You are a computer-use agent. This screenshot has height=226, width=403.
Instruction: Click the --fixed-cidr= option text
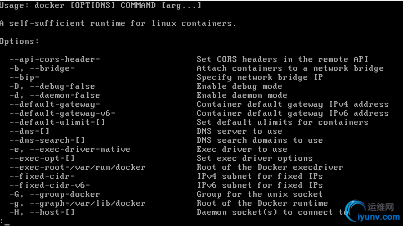tap(42, 176)
